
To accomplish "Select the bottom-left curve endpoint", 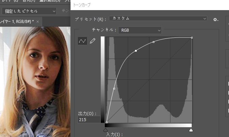I will coord(107,122).
